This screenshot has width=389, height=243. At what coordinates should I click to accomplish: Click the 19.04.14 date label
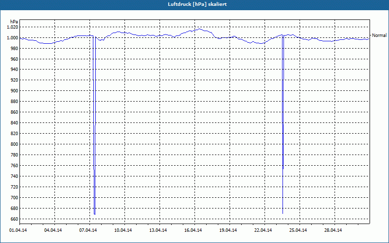[228, 230]
